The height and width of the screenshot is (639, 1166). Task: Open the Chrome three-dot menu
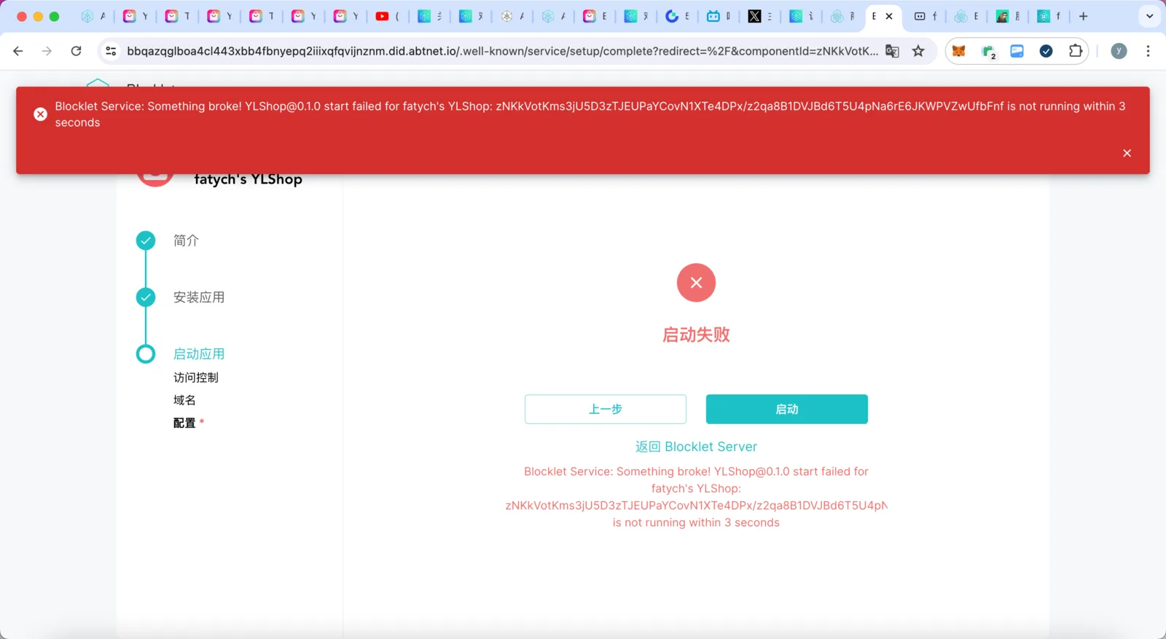click(1148, 51)
